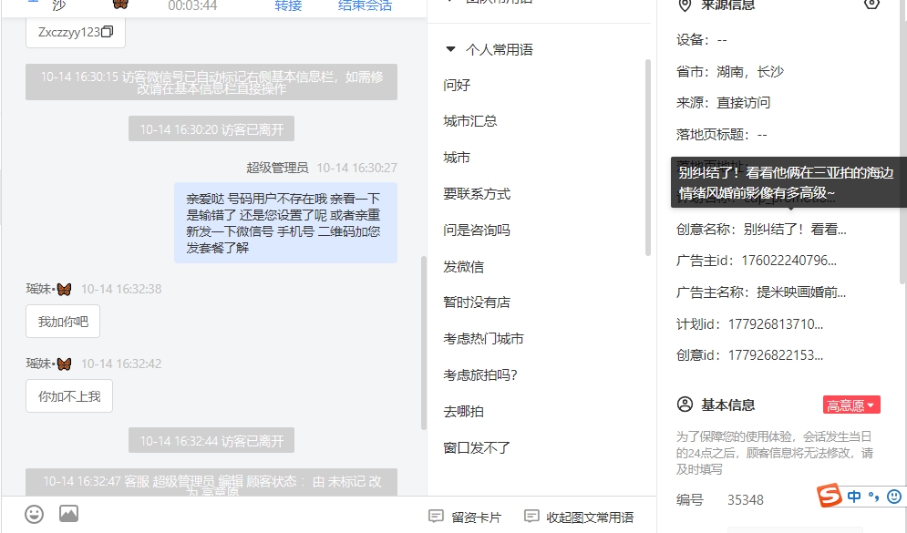Toggle the Sogou 中 language mode
This screenshot has height=533, width=907.
click(x=854, y=496)
